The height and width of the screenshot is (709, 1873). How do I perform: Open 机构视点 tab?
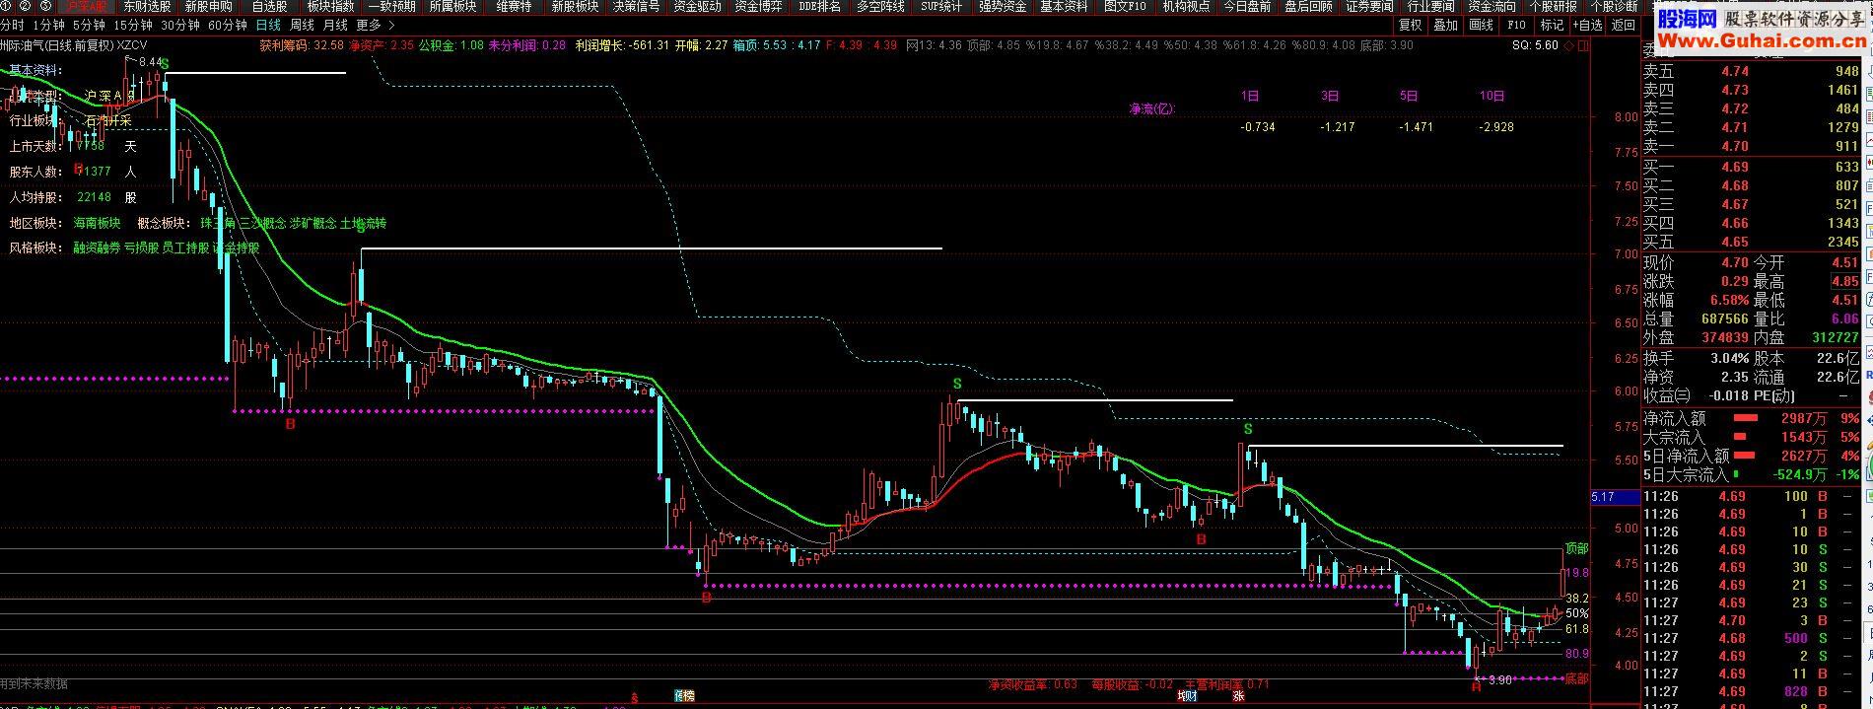1186,6
